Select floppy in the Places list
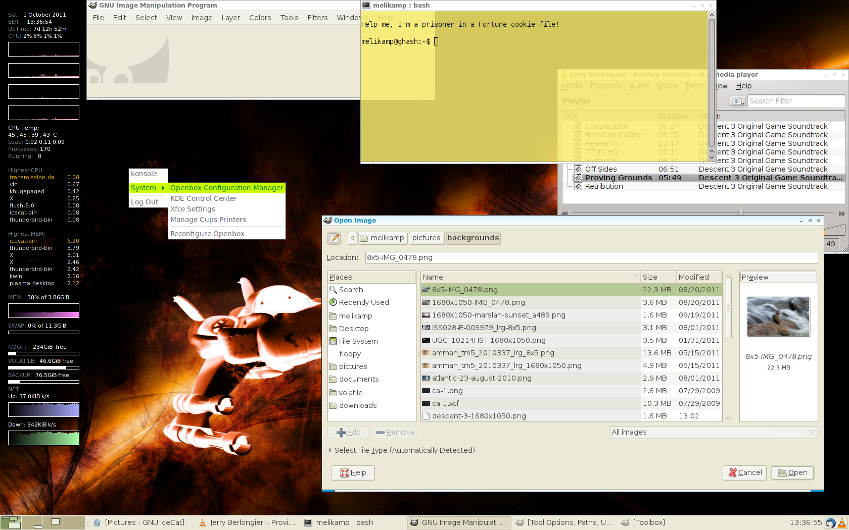Viewport: 849px width, 530px height. pyautogui.click(x=350, y=354)
